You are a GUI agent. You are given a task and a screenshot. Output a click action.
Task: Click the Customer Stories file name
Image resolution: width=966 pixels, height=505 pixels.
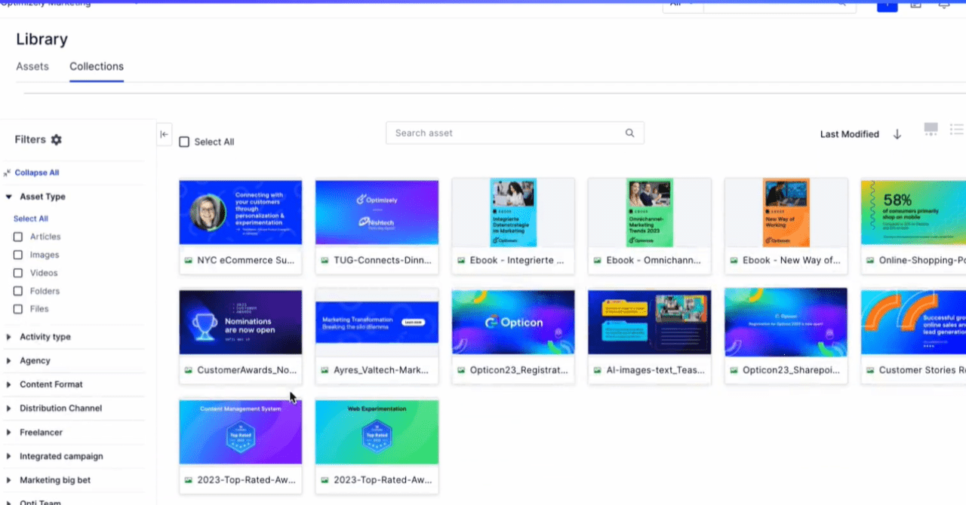[922, 370]
